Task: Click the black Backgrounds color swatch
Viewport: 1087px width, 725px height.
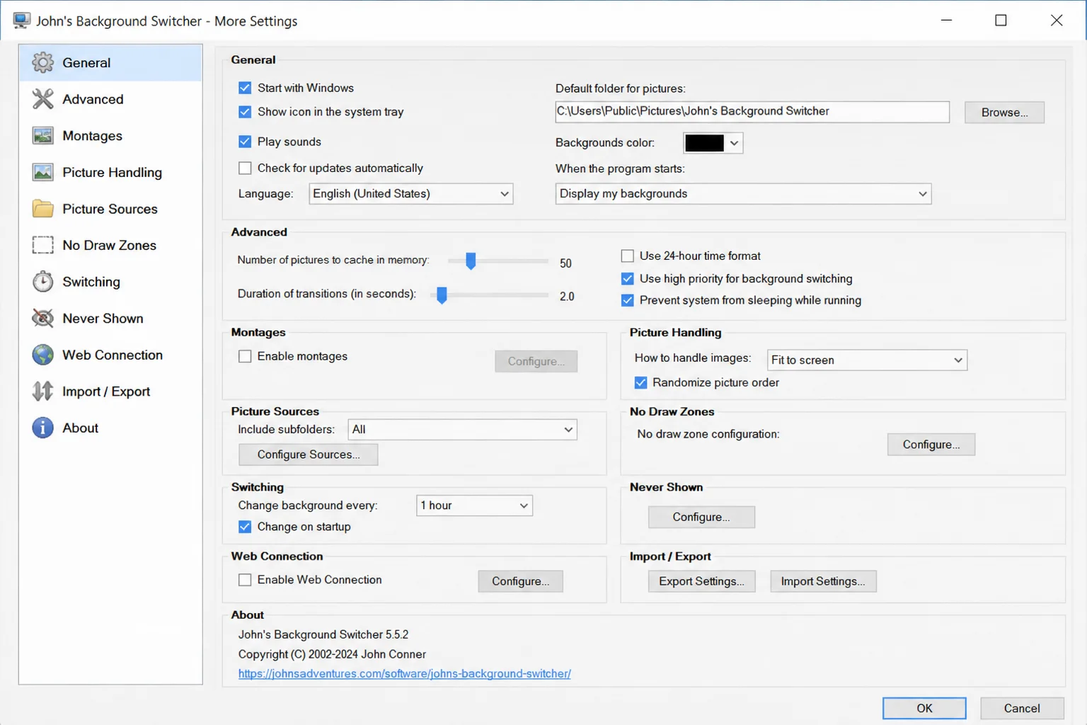Action: 704,143
